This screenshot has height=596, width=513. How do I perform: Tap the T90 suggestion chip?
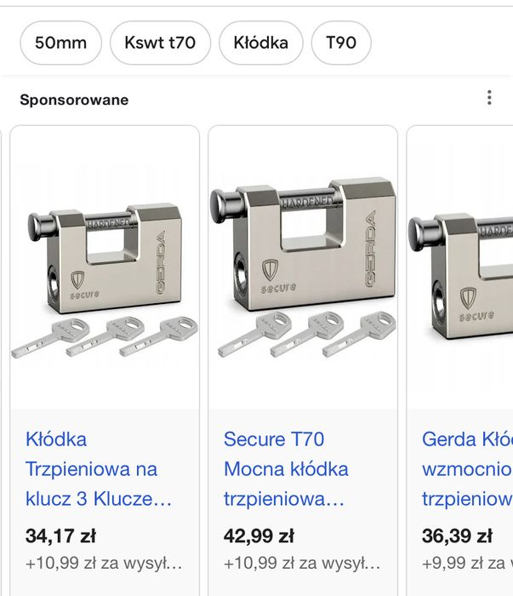pos(341,43)
